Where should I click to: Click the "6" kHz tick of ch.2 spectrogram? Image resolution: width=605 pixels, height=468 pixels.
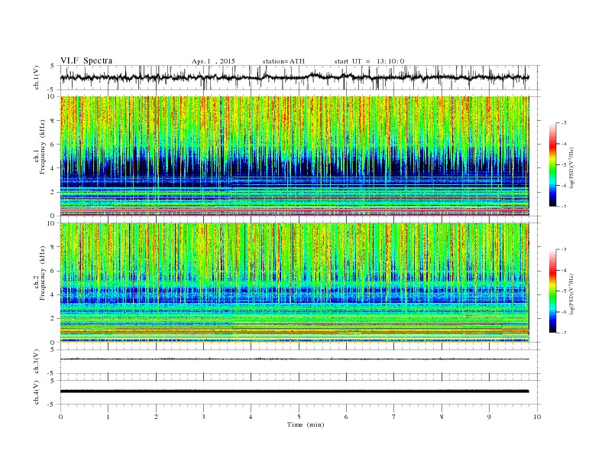53,271
